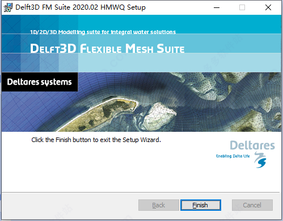The width and height of the screenshot is (283, 221).
Task: Click the 'Click the Finish button to exit' text
Action: [x=96, y=140]
